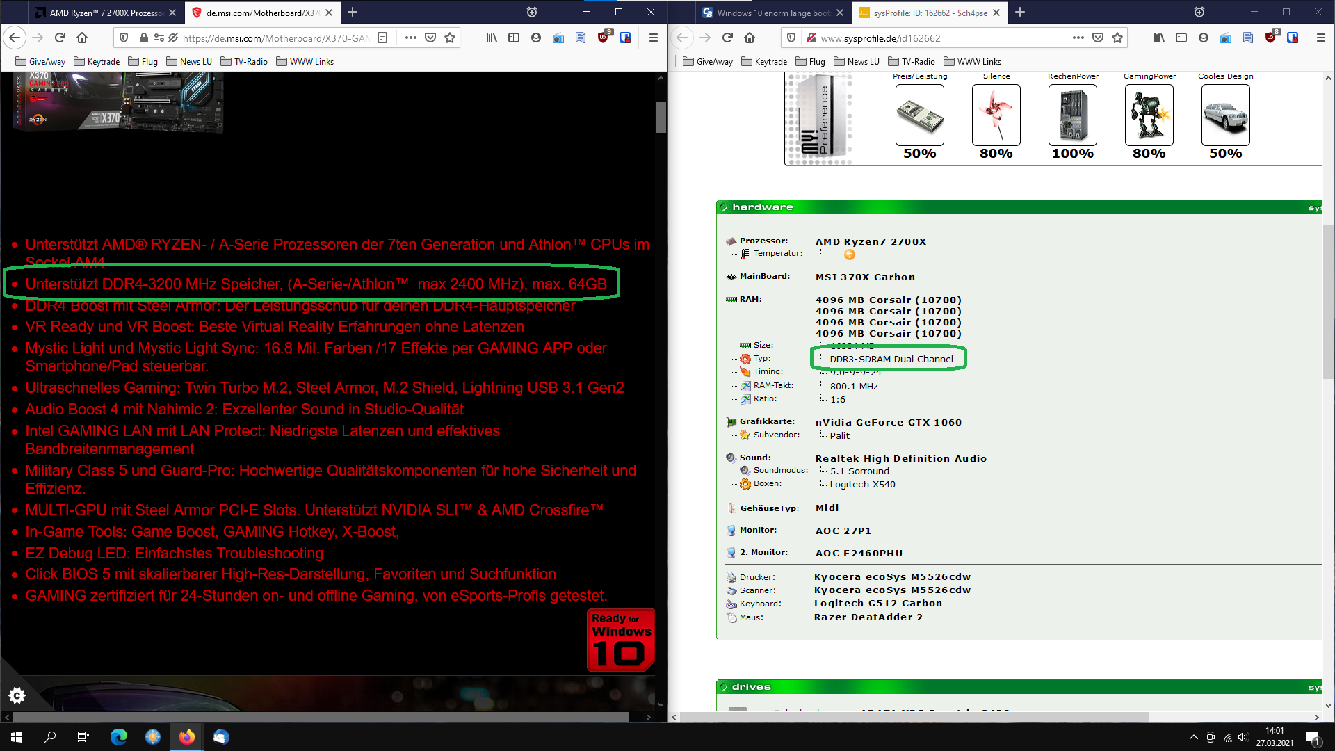This screenshot has height=751, width=1335.
Task: Open uBlock Origin icon in left browser
Action: [x=603, y=38]
